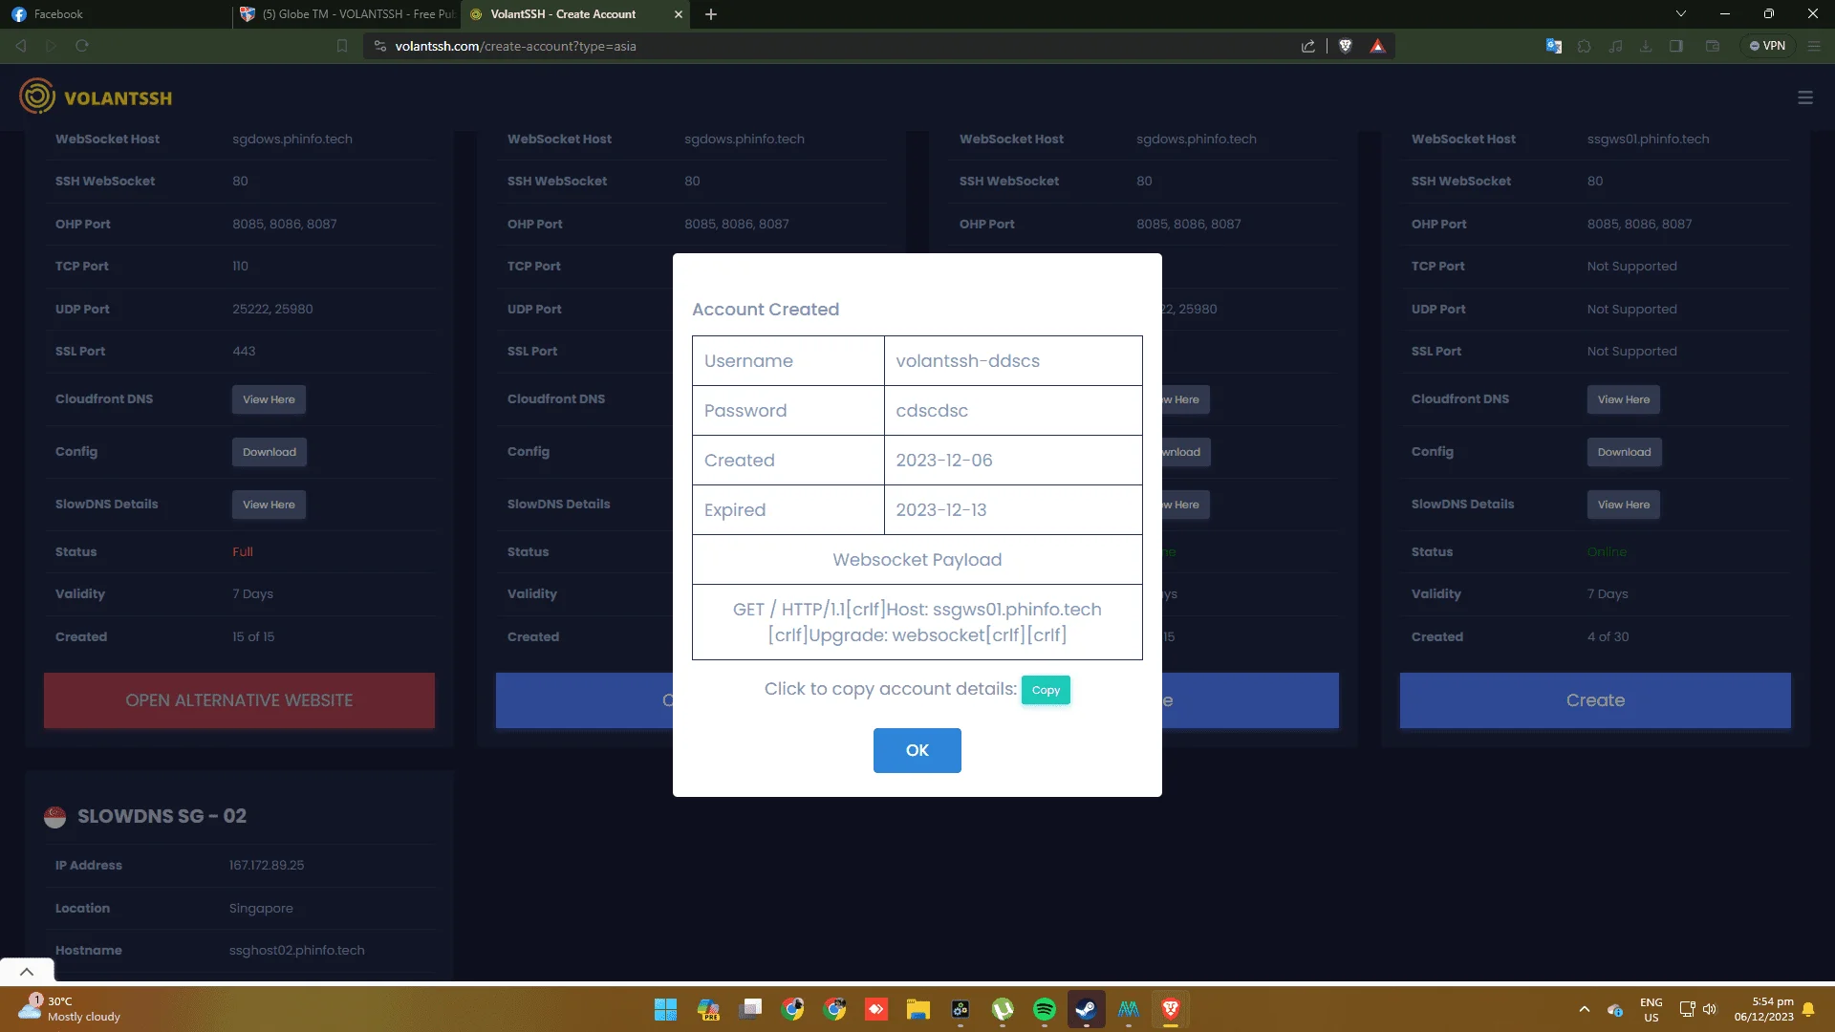Download Config on the first card
Screen dimensions: 1835x1032
pos(270,452)
